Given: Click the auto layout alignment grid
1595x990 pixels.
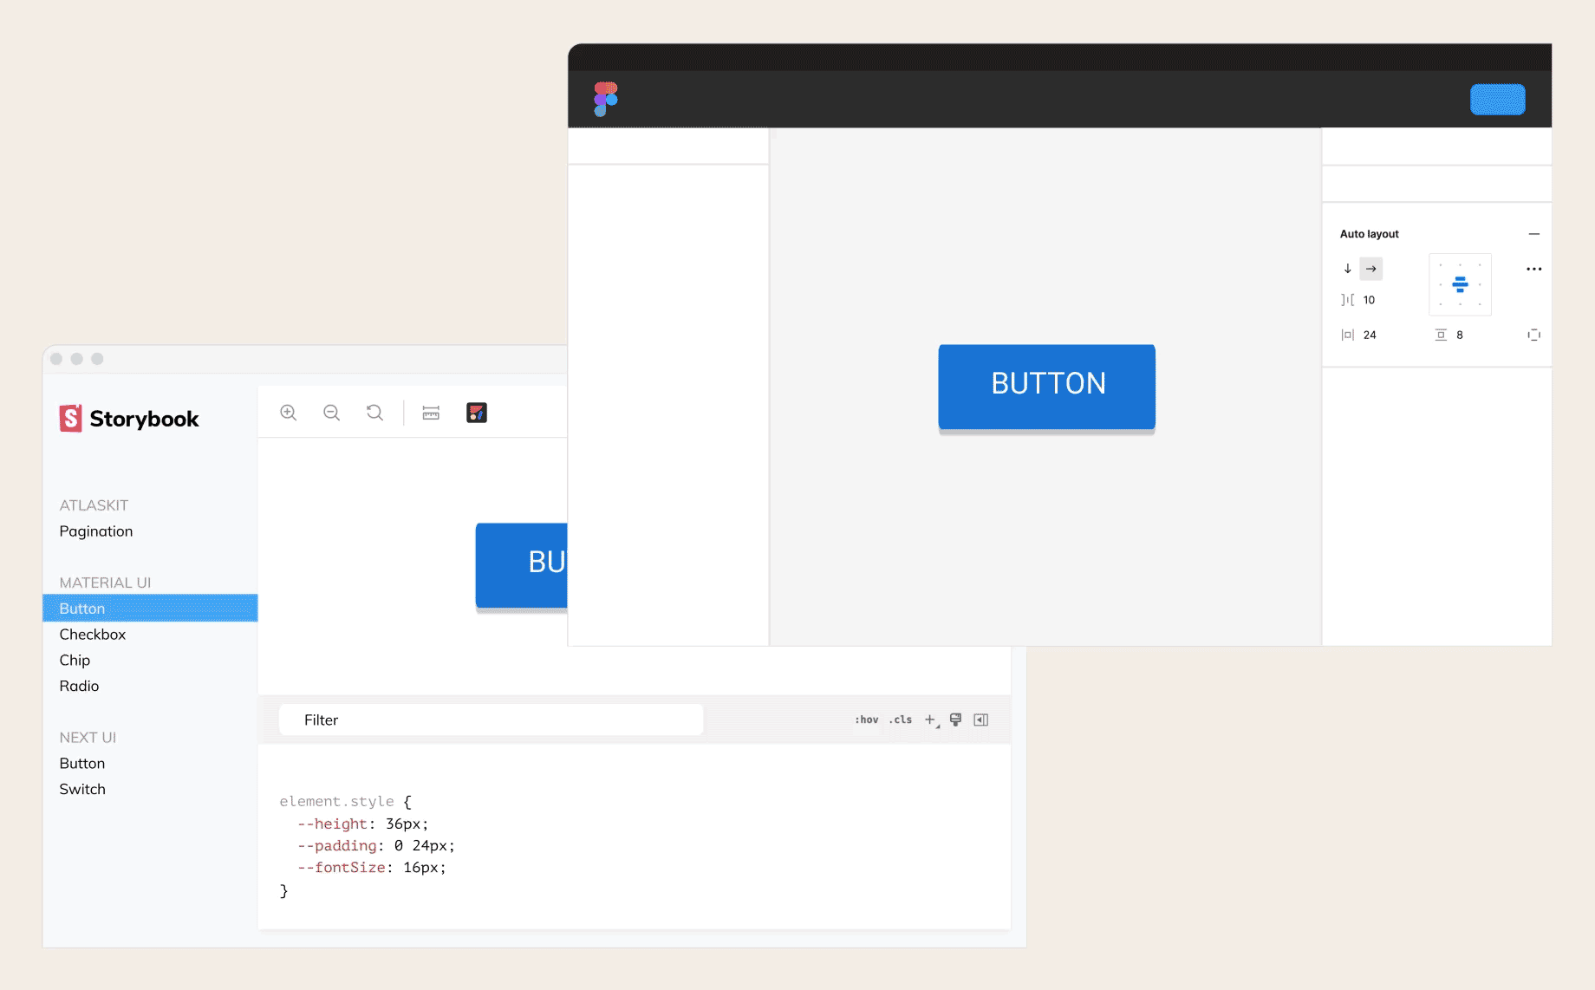Looking at the screenshot, I should pyautogui.click(x=1460, y=284).
